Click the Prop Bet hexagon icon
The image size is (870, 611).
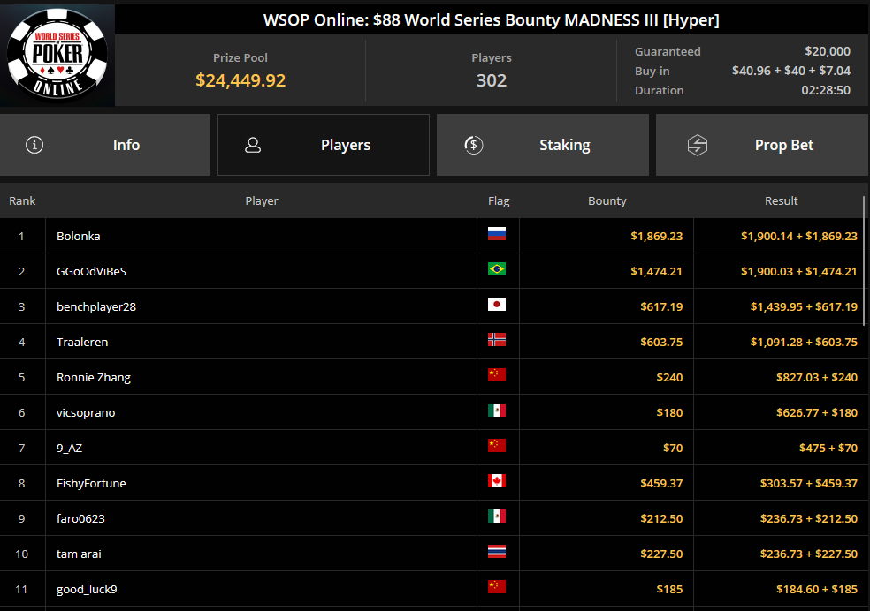698,145
